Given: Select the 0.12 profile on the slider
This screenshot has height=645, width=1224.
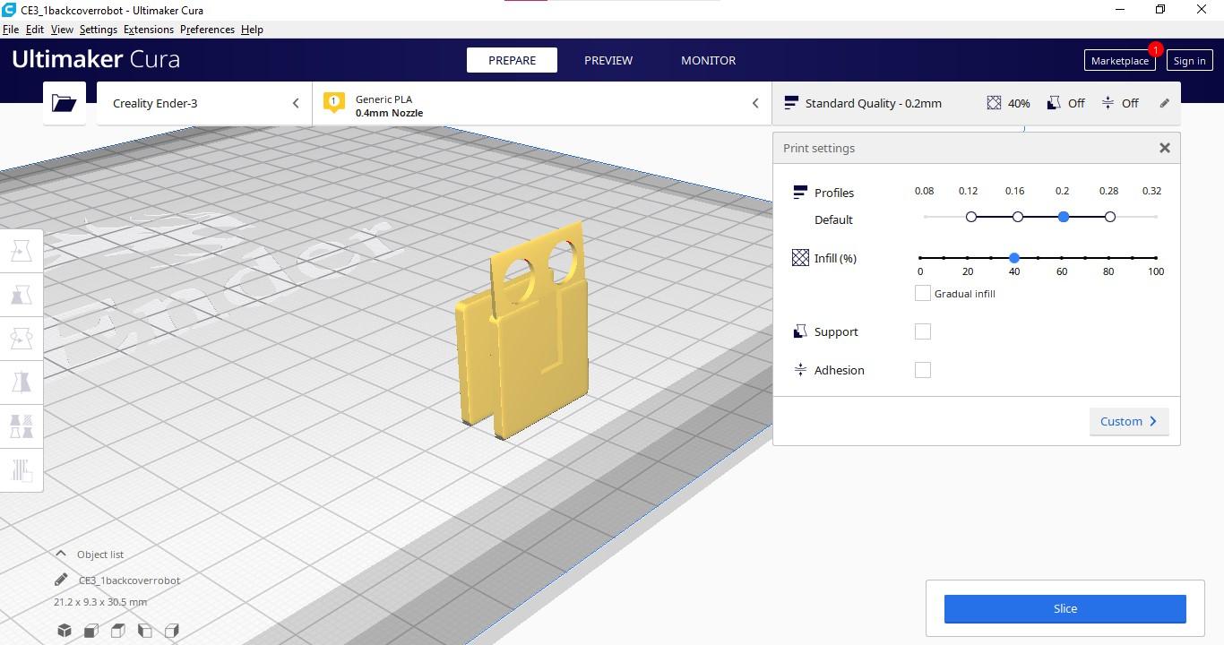Looking at the screenshot, I should coord(971,217).
